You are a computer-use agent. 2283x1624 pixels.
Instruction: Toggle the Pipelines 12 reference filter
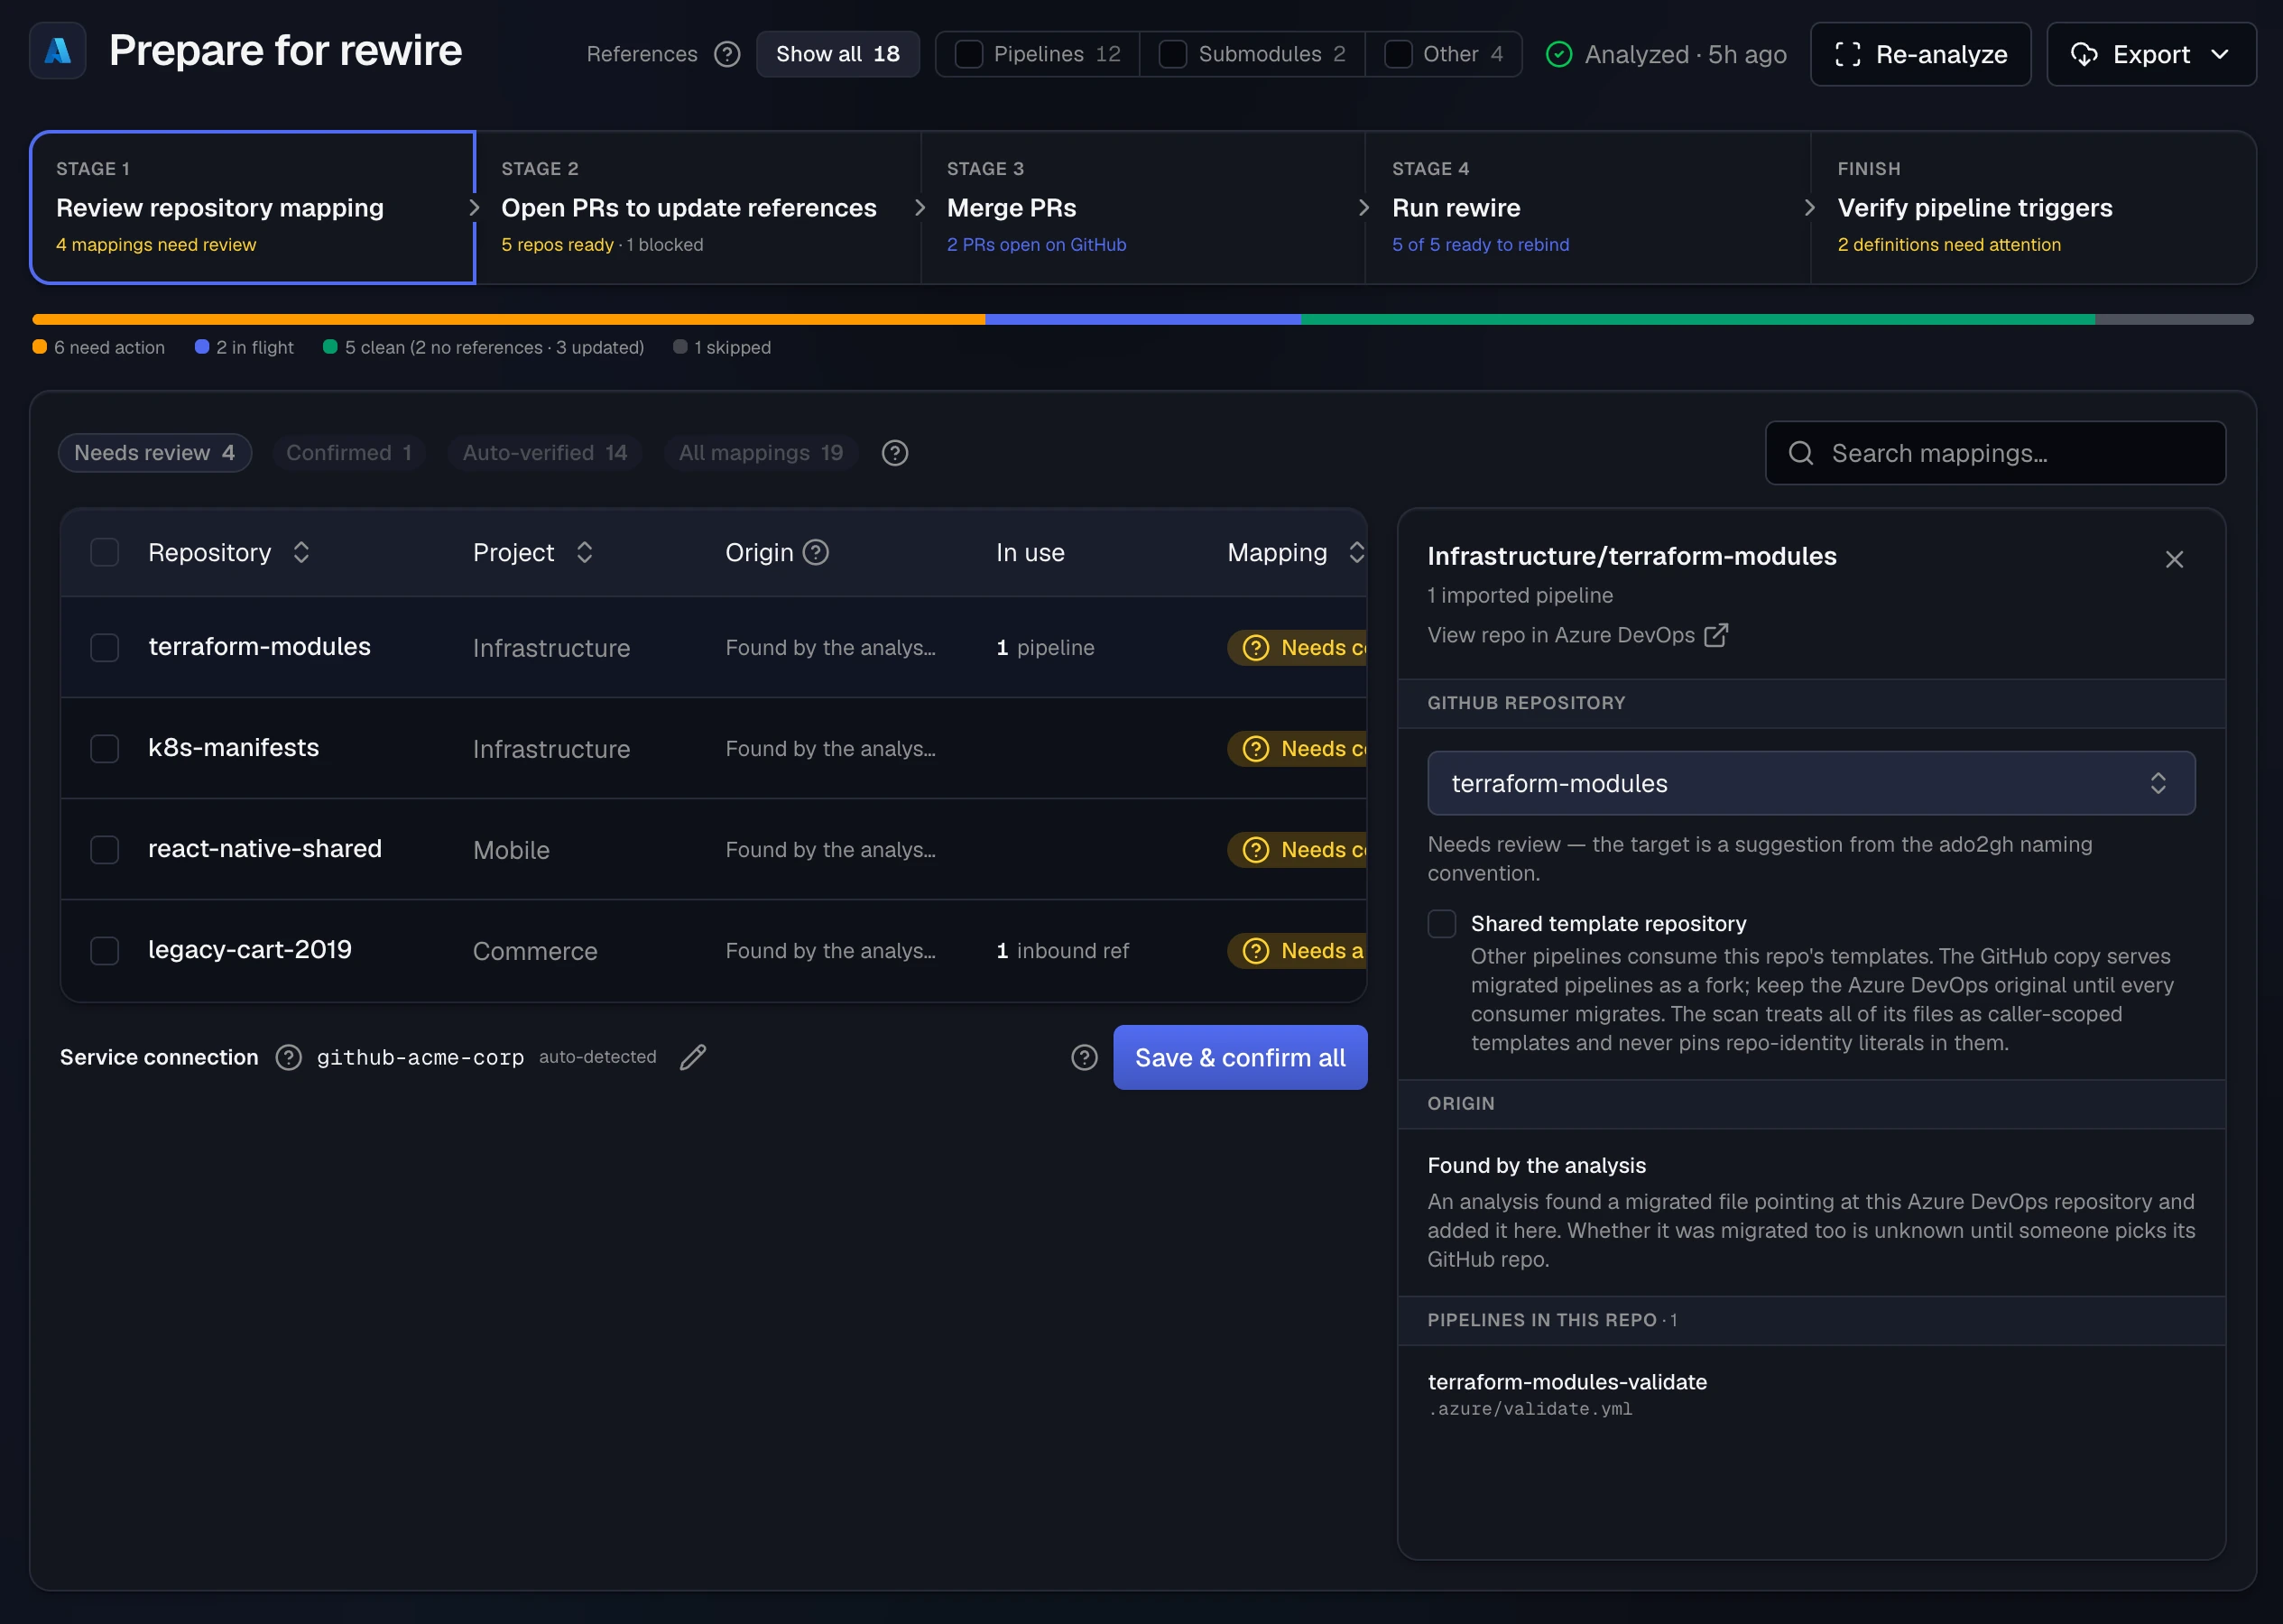[x=1037, y=54]
